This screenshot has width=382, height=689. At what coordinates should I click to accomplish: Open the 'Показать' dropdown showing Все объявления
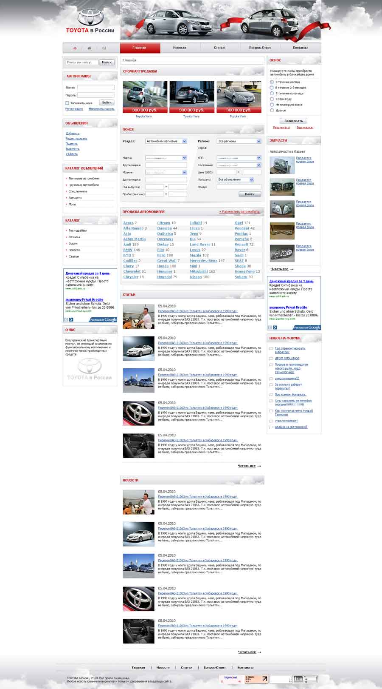[x=236, y=179]
